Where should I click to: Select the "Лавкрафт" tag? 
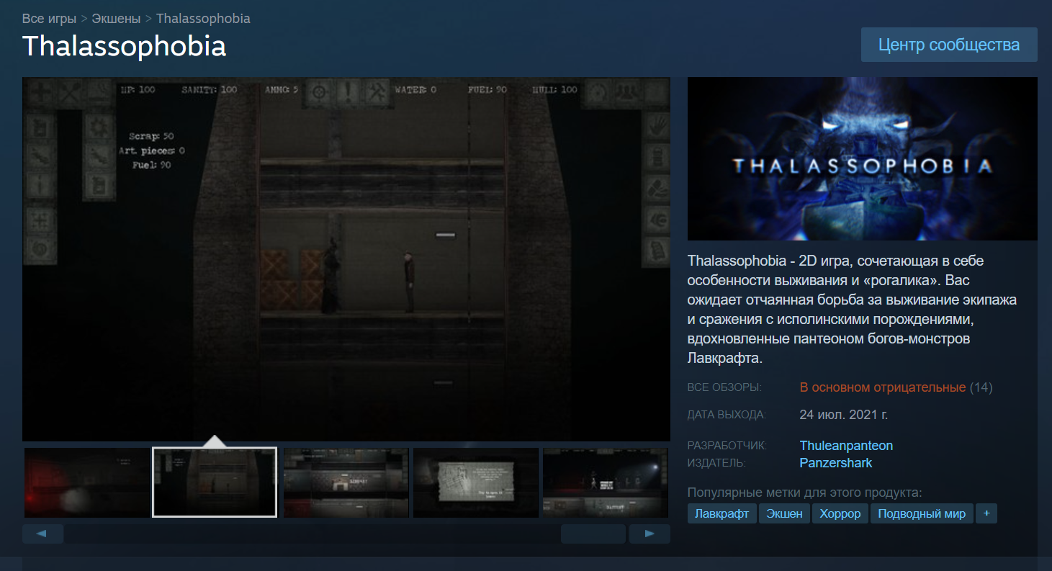[x=722, y=514]
